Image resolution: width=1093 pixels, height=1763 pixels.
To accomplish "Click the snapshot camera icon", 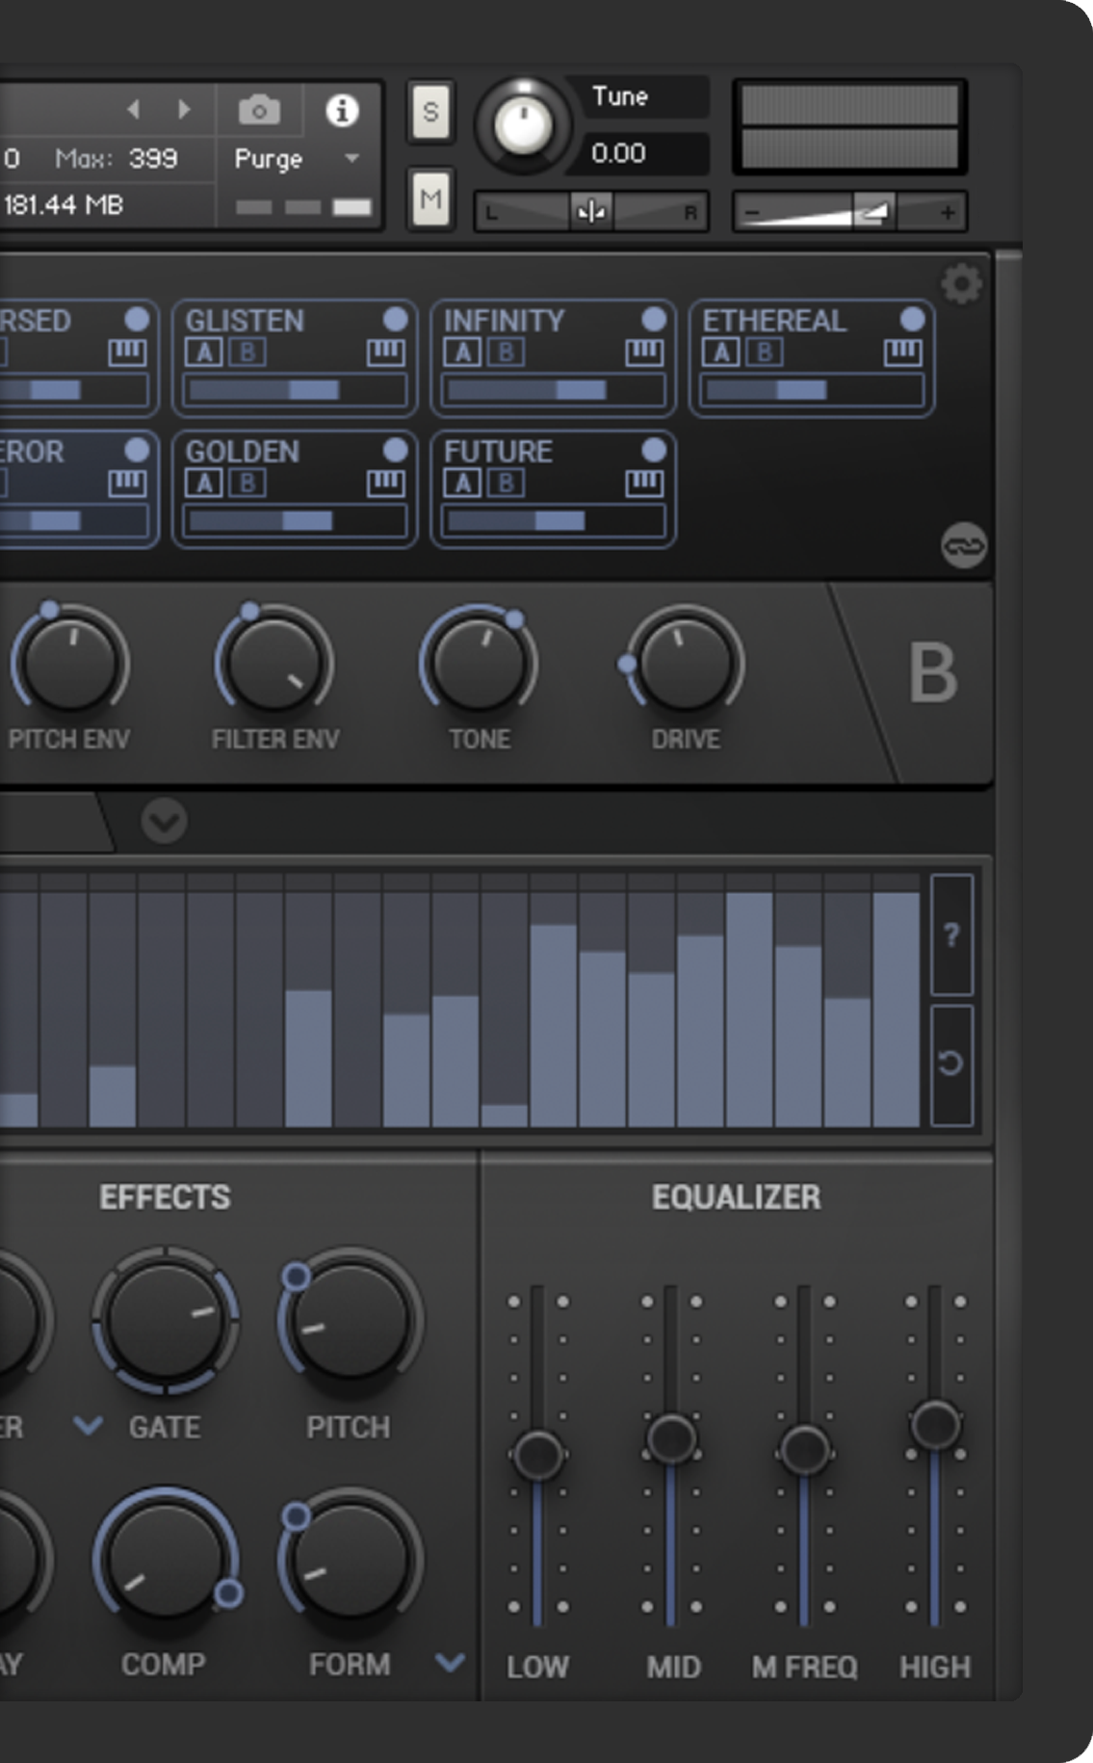I will click(x=259, y=110).
